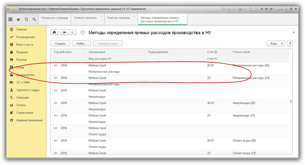Close the second Учетная политика tab
This screenshot has height=165, width=305.
point(134,16)
